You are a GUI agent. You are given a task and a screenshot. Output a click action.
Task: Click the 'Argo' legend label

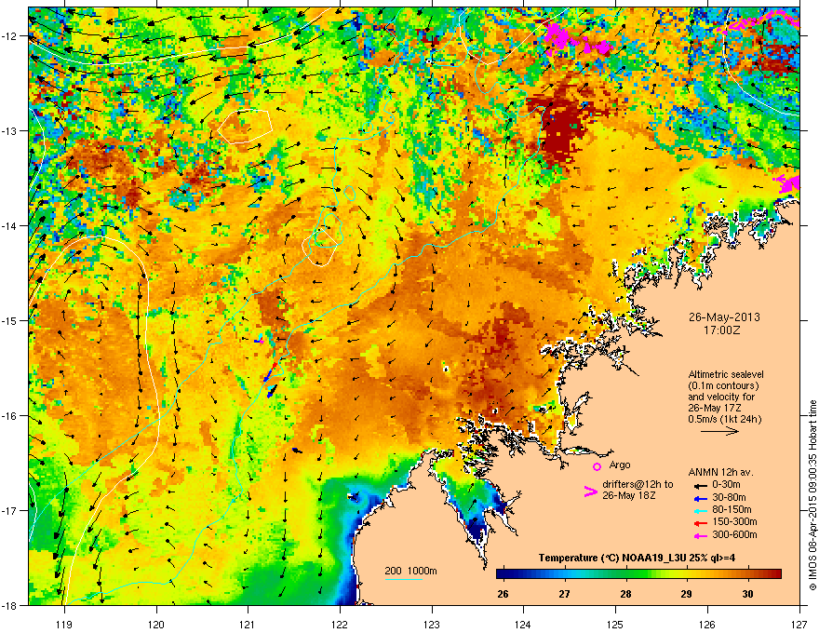coord(620,465)
